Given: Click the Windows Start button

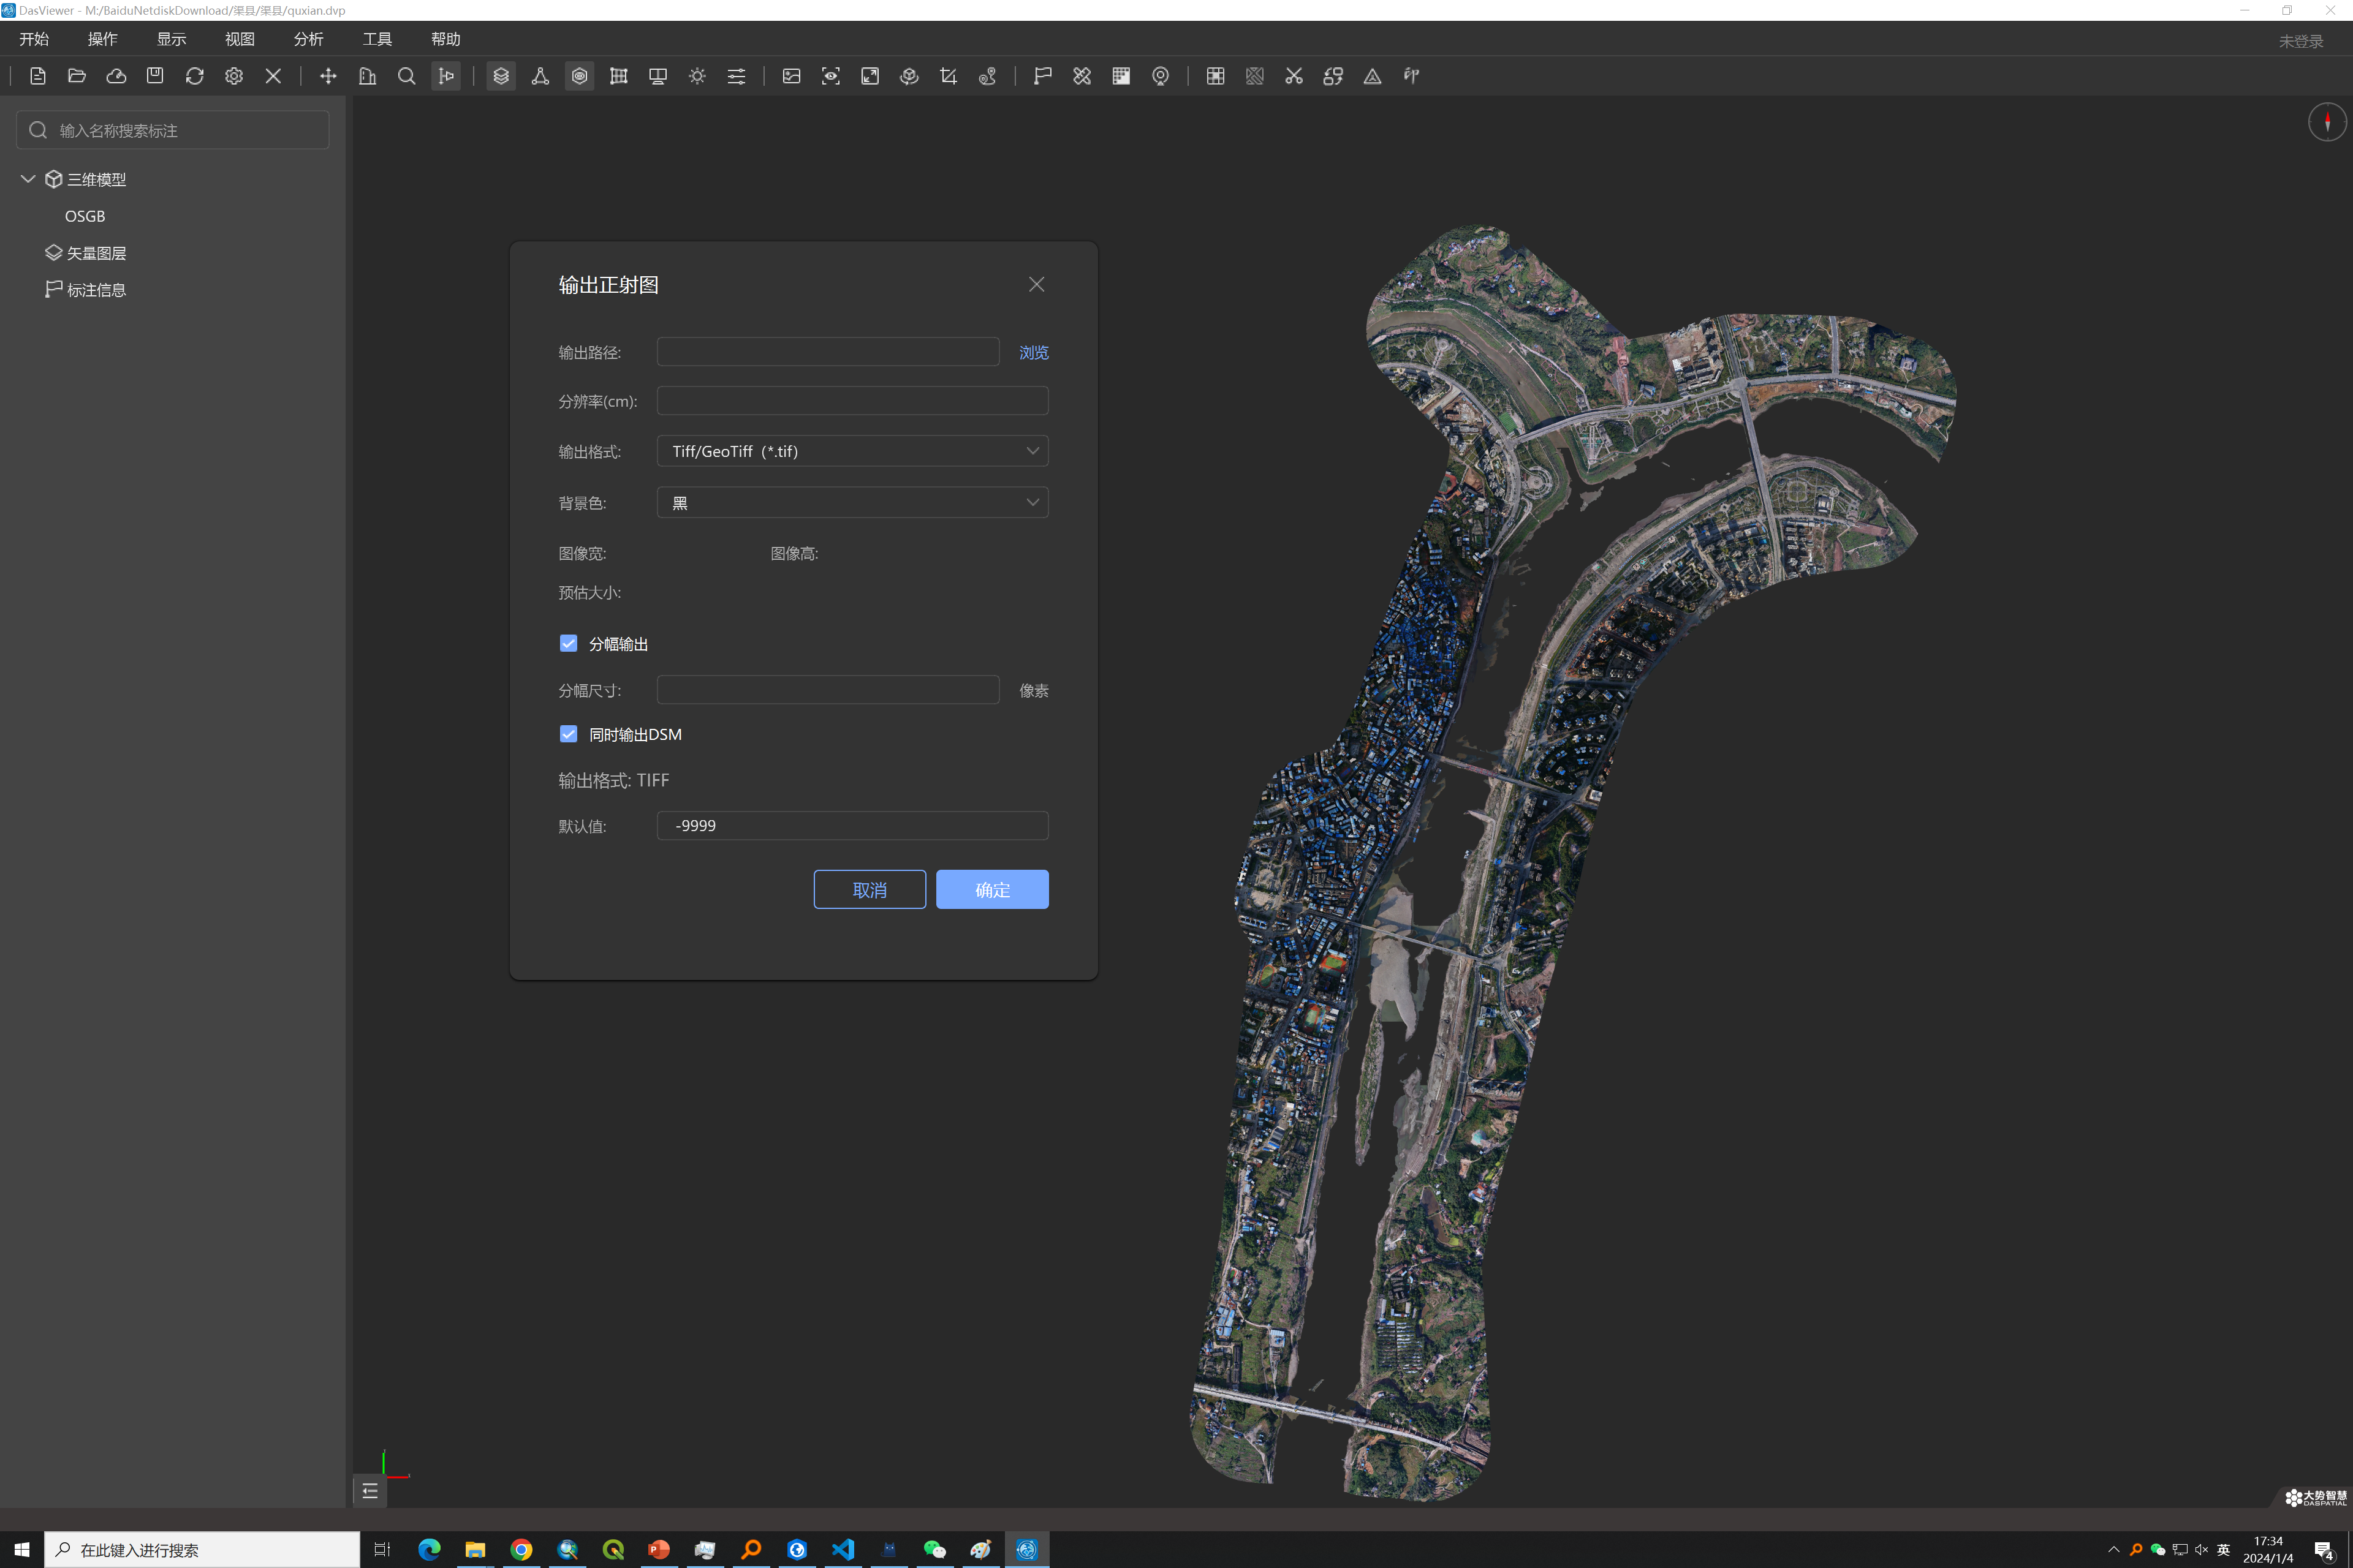Looking at the screenshot, I should click(22, 1549).
